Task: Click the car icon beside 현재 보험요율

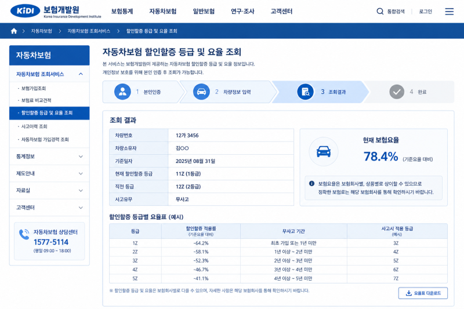Action: pyautogui.click(x=324, y=151)
